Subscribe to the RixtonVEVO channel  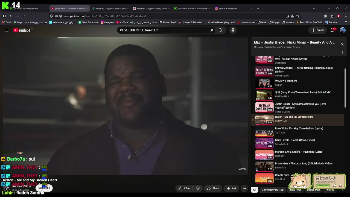coord(44,188)
